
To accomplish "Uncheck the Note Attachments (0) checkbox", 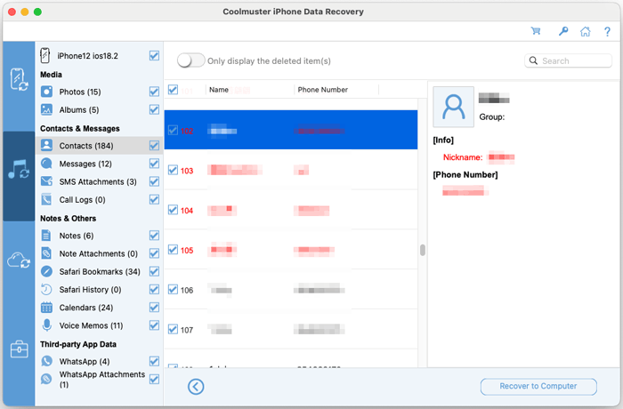I will [154, 253].
